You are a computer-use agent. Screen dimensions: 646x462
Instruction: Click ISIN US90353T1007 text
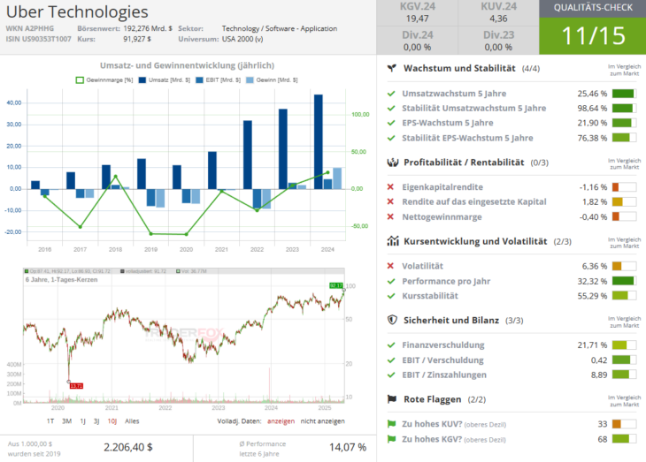pyautogui.click(x=38, y=39)
